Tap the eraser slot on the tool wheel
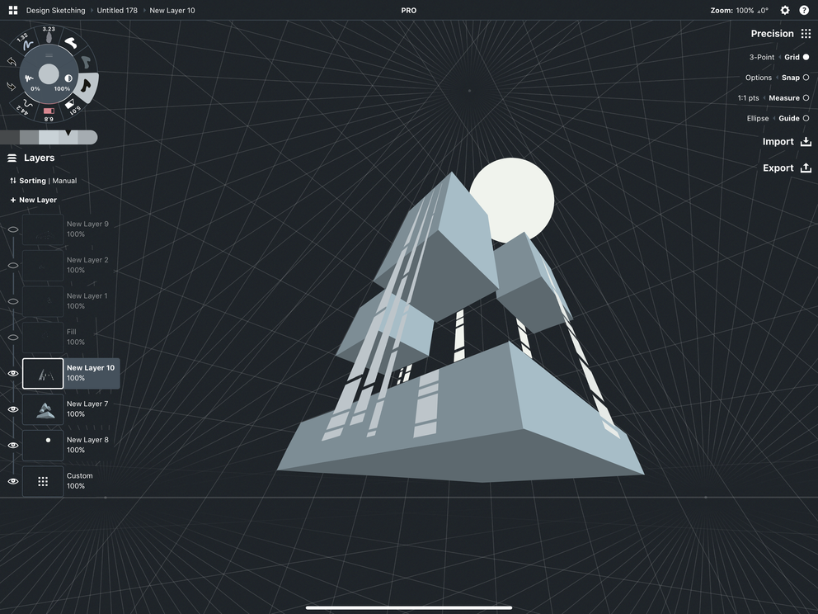The image size is (818, 614). coord(48,111)
